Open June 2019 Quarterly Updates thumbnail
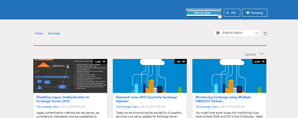298x118 pixels. point(150,76)
